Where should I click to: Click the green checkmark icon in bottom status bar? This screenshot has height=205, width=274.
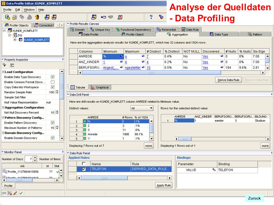point(21,193)
